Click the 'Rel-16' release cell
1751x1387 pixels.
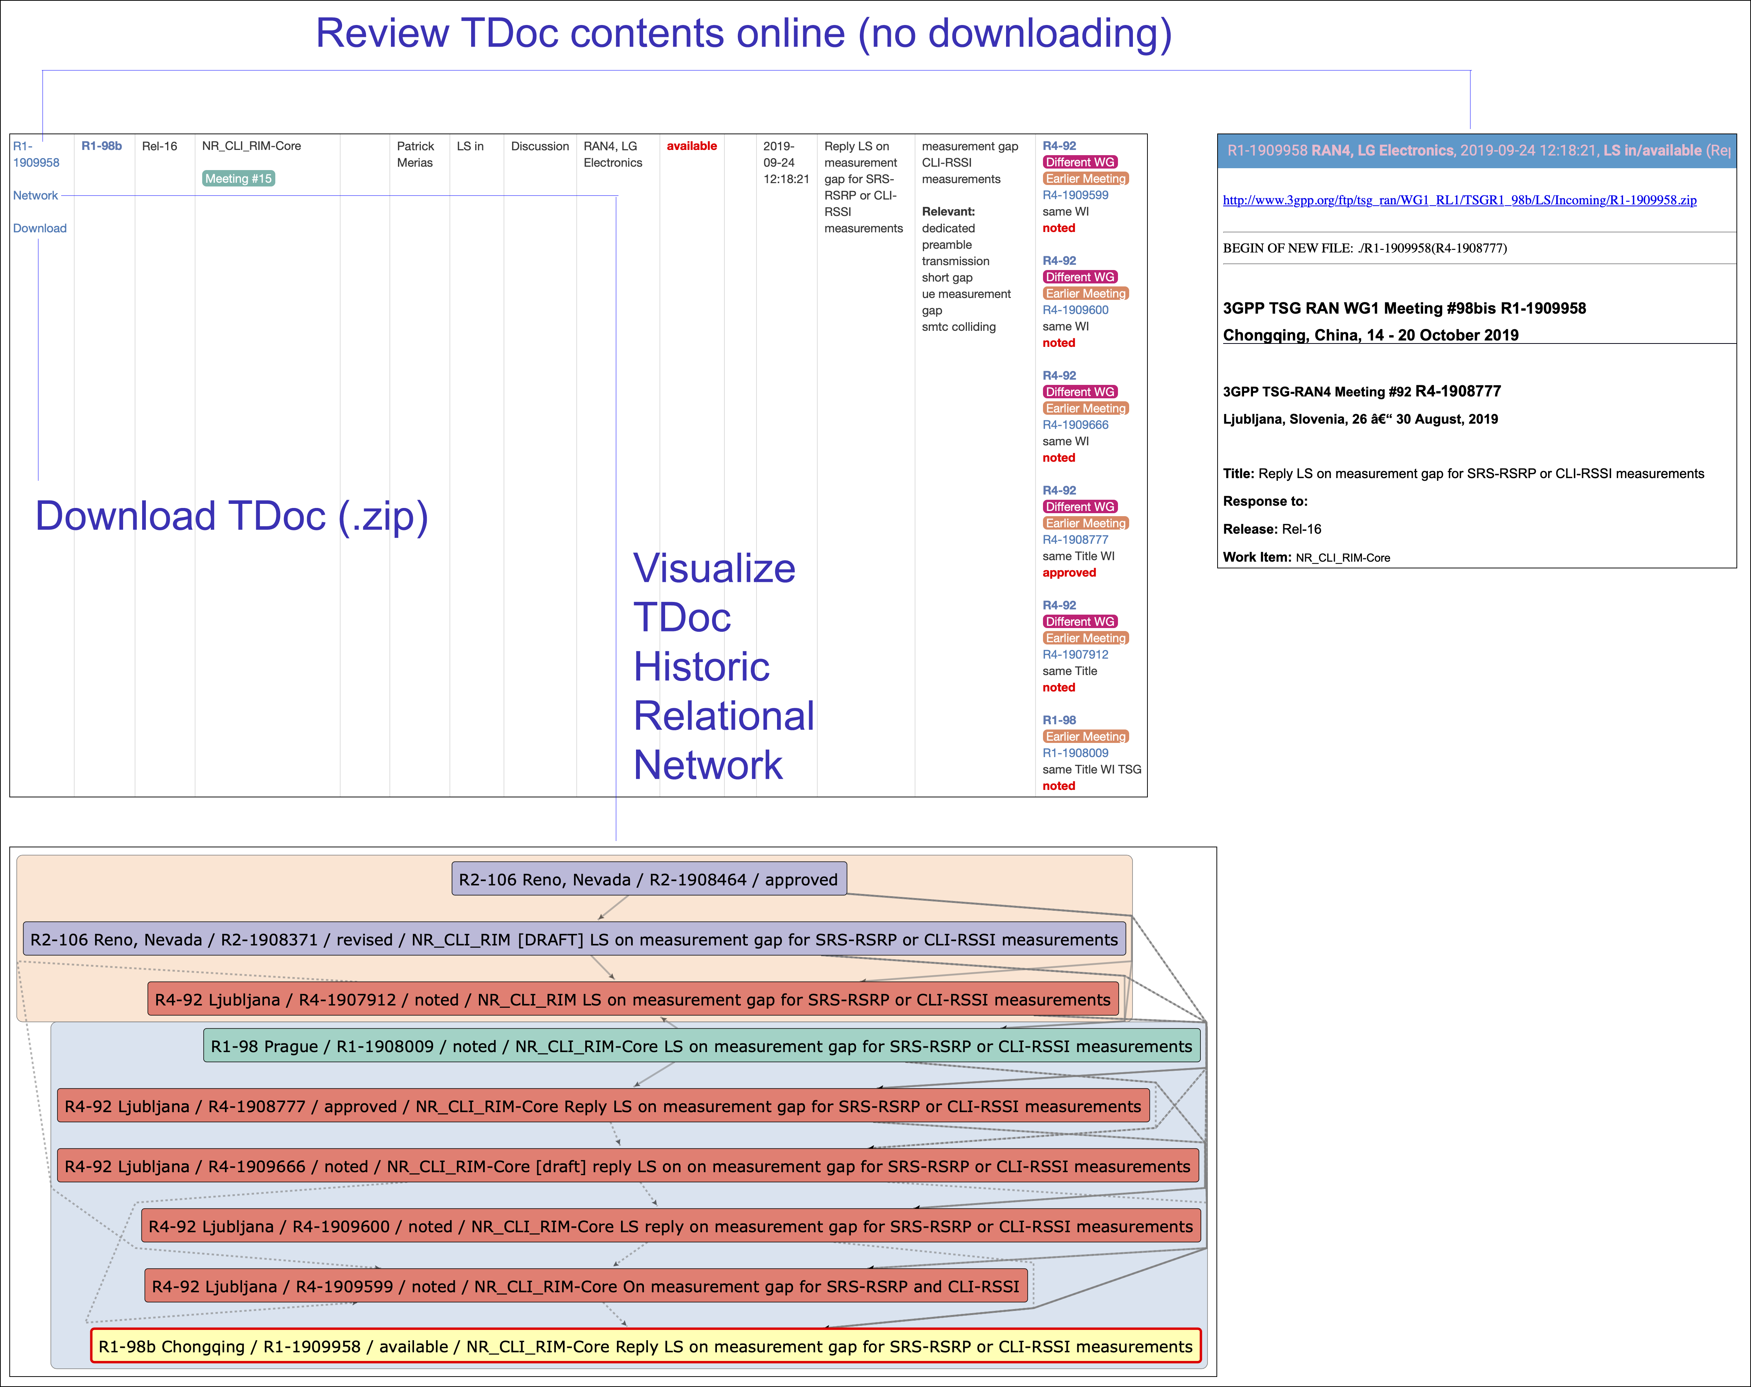pyautogui.click(x=160, y=146)
